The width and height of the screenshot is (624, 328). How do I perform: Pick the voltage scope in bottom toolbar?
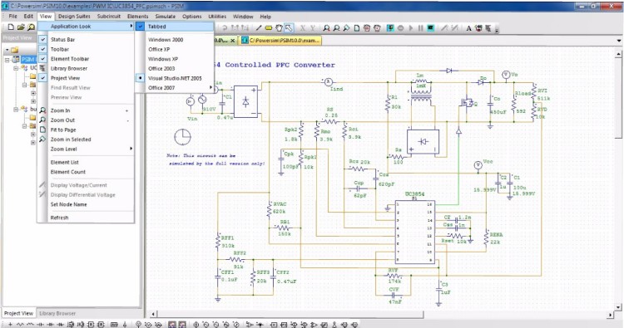[172, 325]
